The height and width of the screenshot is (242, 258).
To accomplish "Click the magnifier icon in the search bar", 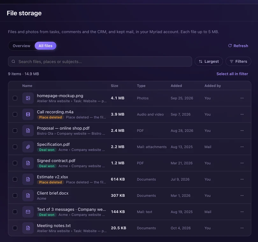I will coord(13,61).
